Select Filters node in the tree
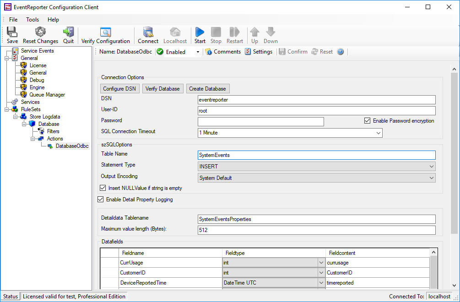The height and width of the screenshot is (302, 460). pos(53,131)
